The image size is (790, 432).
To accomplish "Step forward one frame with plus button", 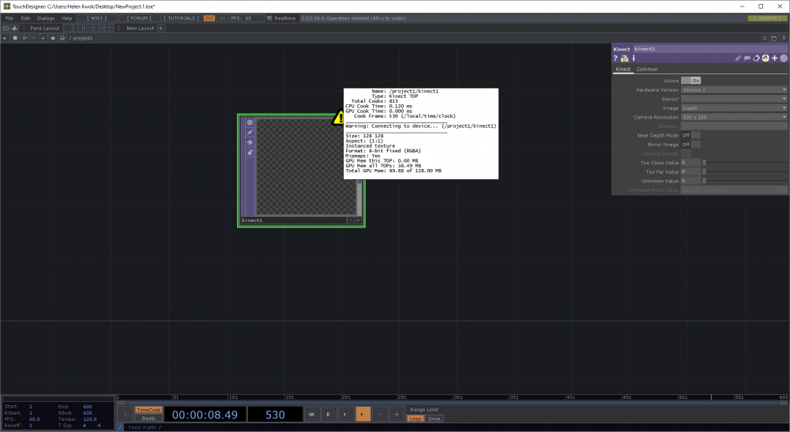I will pos(397,415).
